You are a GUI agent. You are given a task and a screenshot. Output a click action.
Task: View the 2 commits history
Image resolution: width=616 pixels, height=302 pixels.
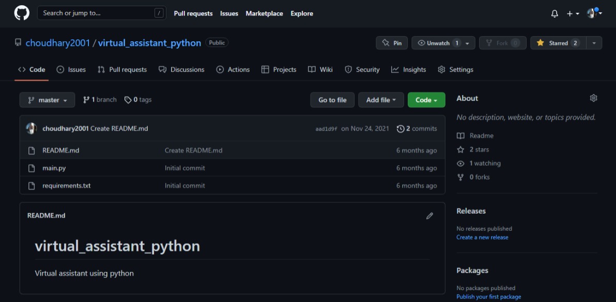coord(417,129)
